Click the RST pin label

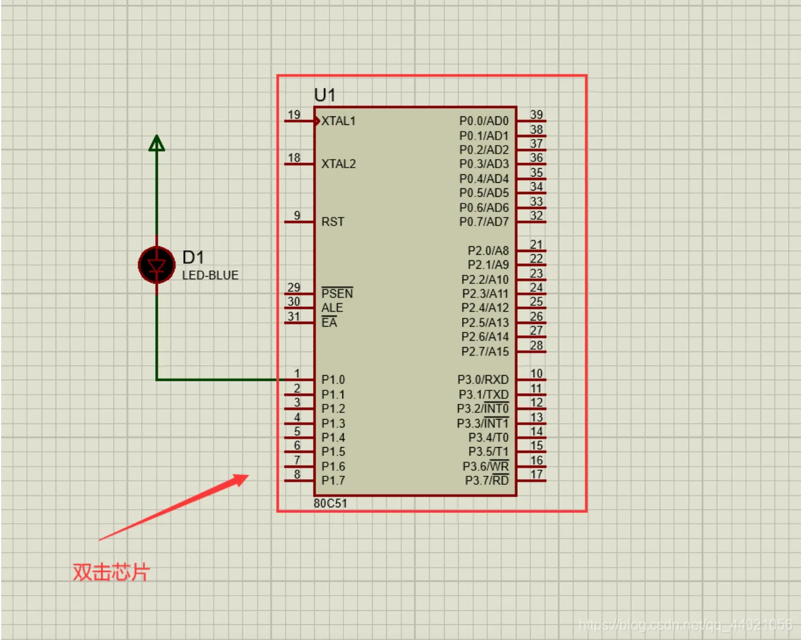[x=332, y=222]
